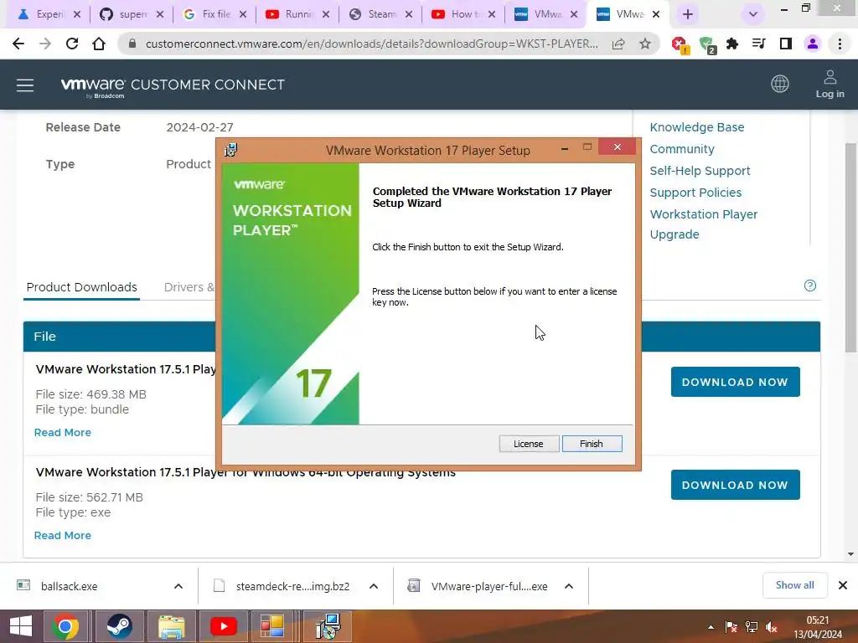Open VMware hamburger navigation menu

[25, 85]
